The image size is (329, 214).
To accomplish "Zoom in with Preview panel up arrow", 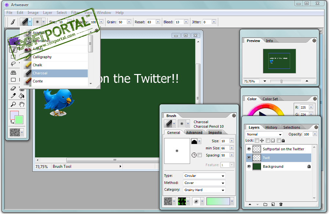I will tap(307, 81).
